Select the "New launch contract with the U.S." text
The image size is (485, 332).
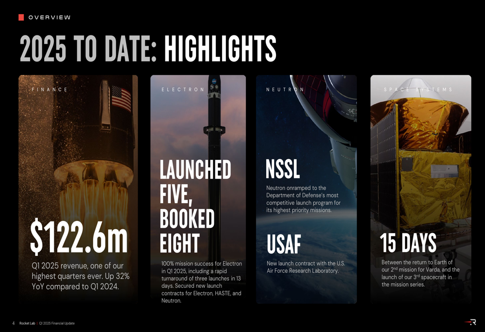coord(306,267)
